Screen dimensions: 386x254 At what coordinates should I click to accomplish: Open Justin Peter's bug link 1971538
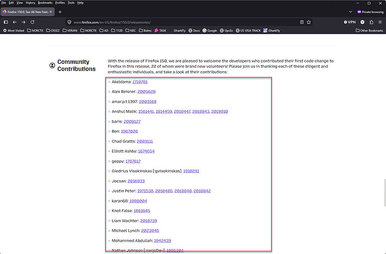(145, 191)
